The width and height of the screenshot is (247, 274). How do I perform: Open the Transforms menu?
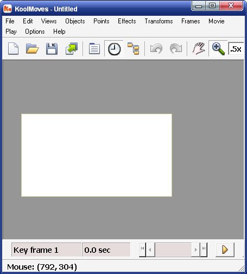[x=159, y=21]
